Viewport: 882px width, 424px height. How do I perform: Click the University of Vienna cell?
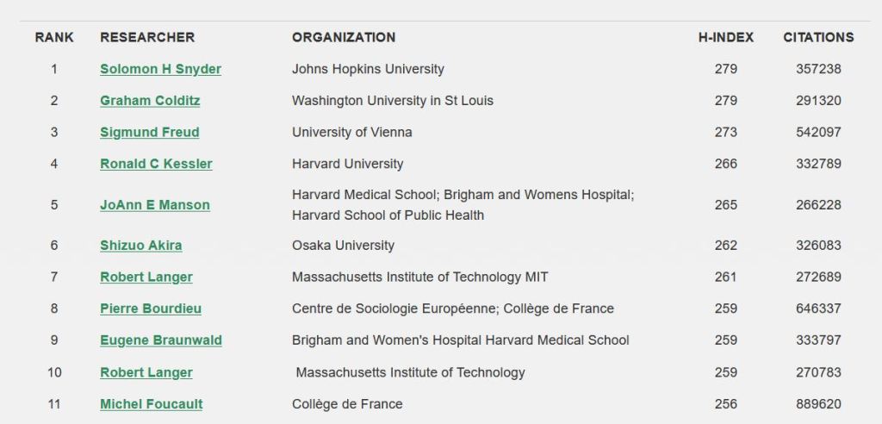coord(351,133)
